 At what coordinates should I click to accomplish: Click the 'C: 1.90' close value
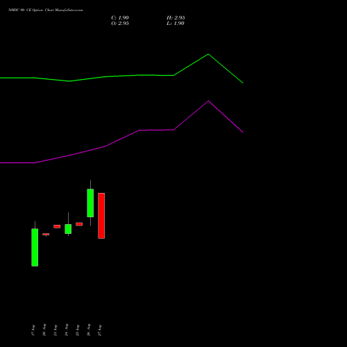(120, 18)
